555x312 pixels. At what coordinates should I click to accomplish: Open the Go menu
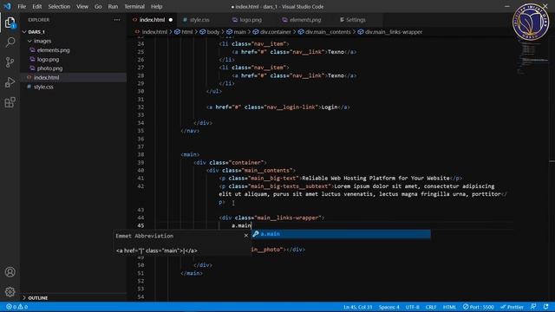pyautogui.click(x=98, y=6)
